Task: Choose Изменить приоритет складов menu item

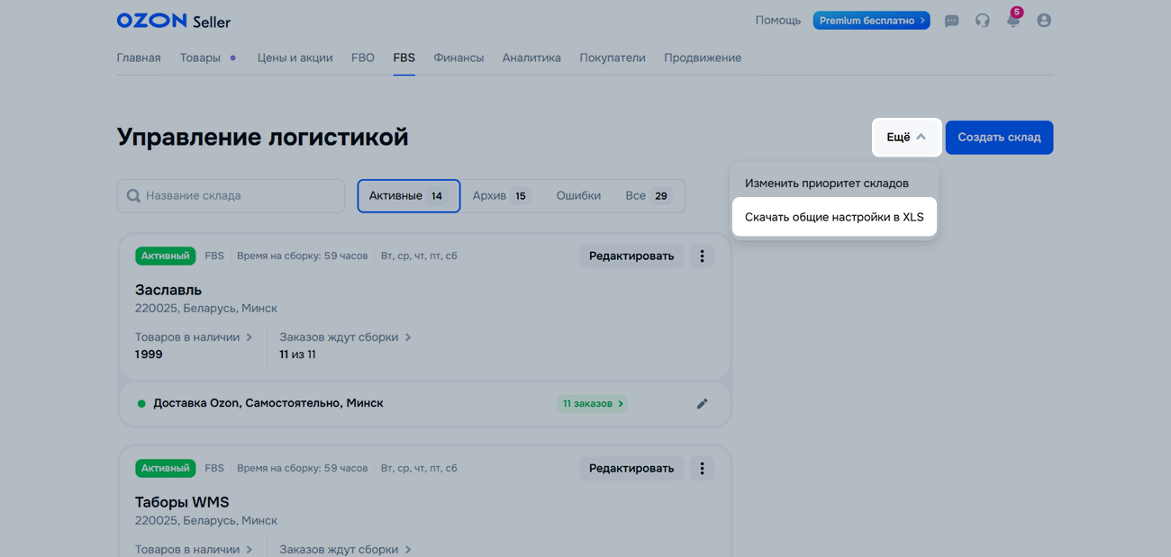Action: (x=826, y=184)
